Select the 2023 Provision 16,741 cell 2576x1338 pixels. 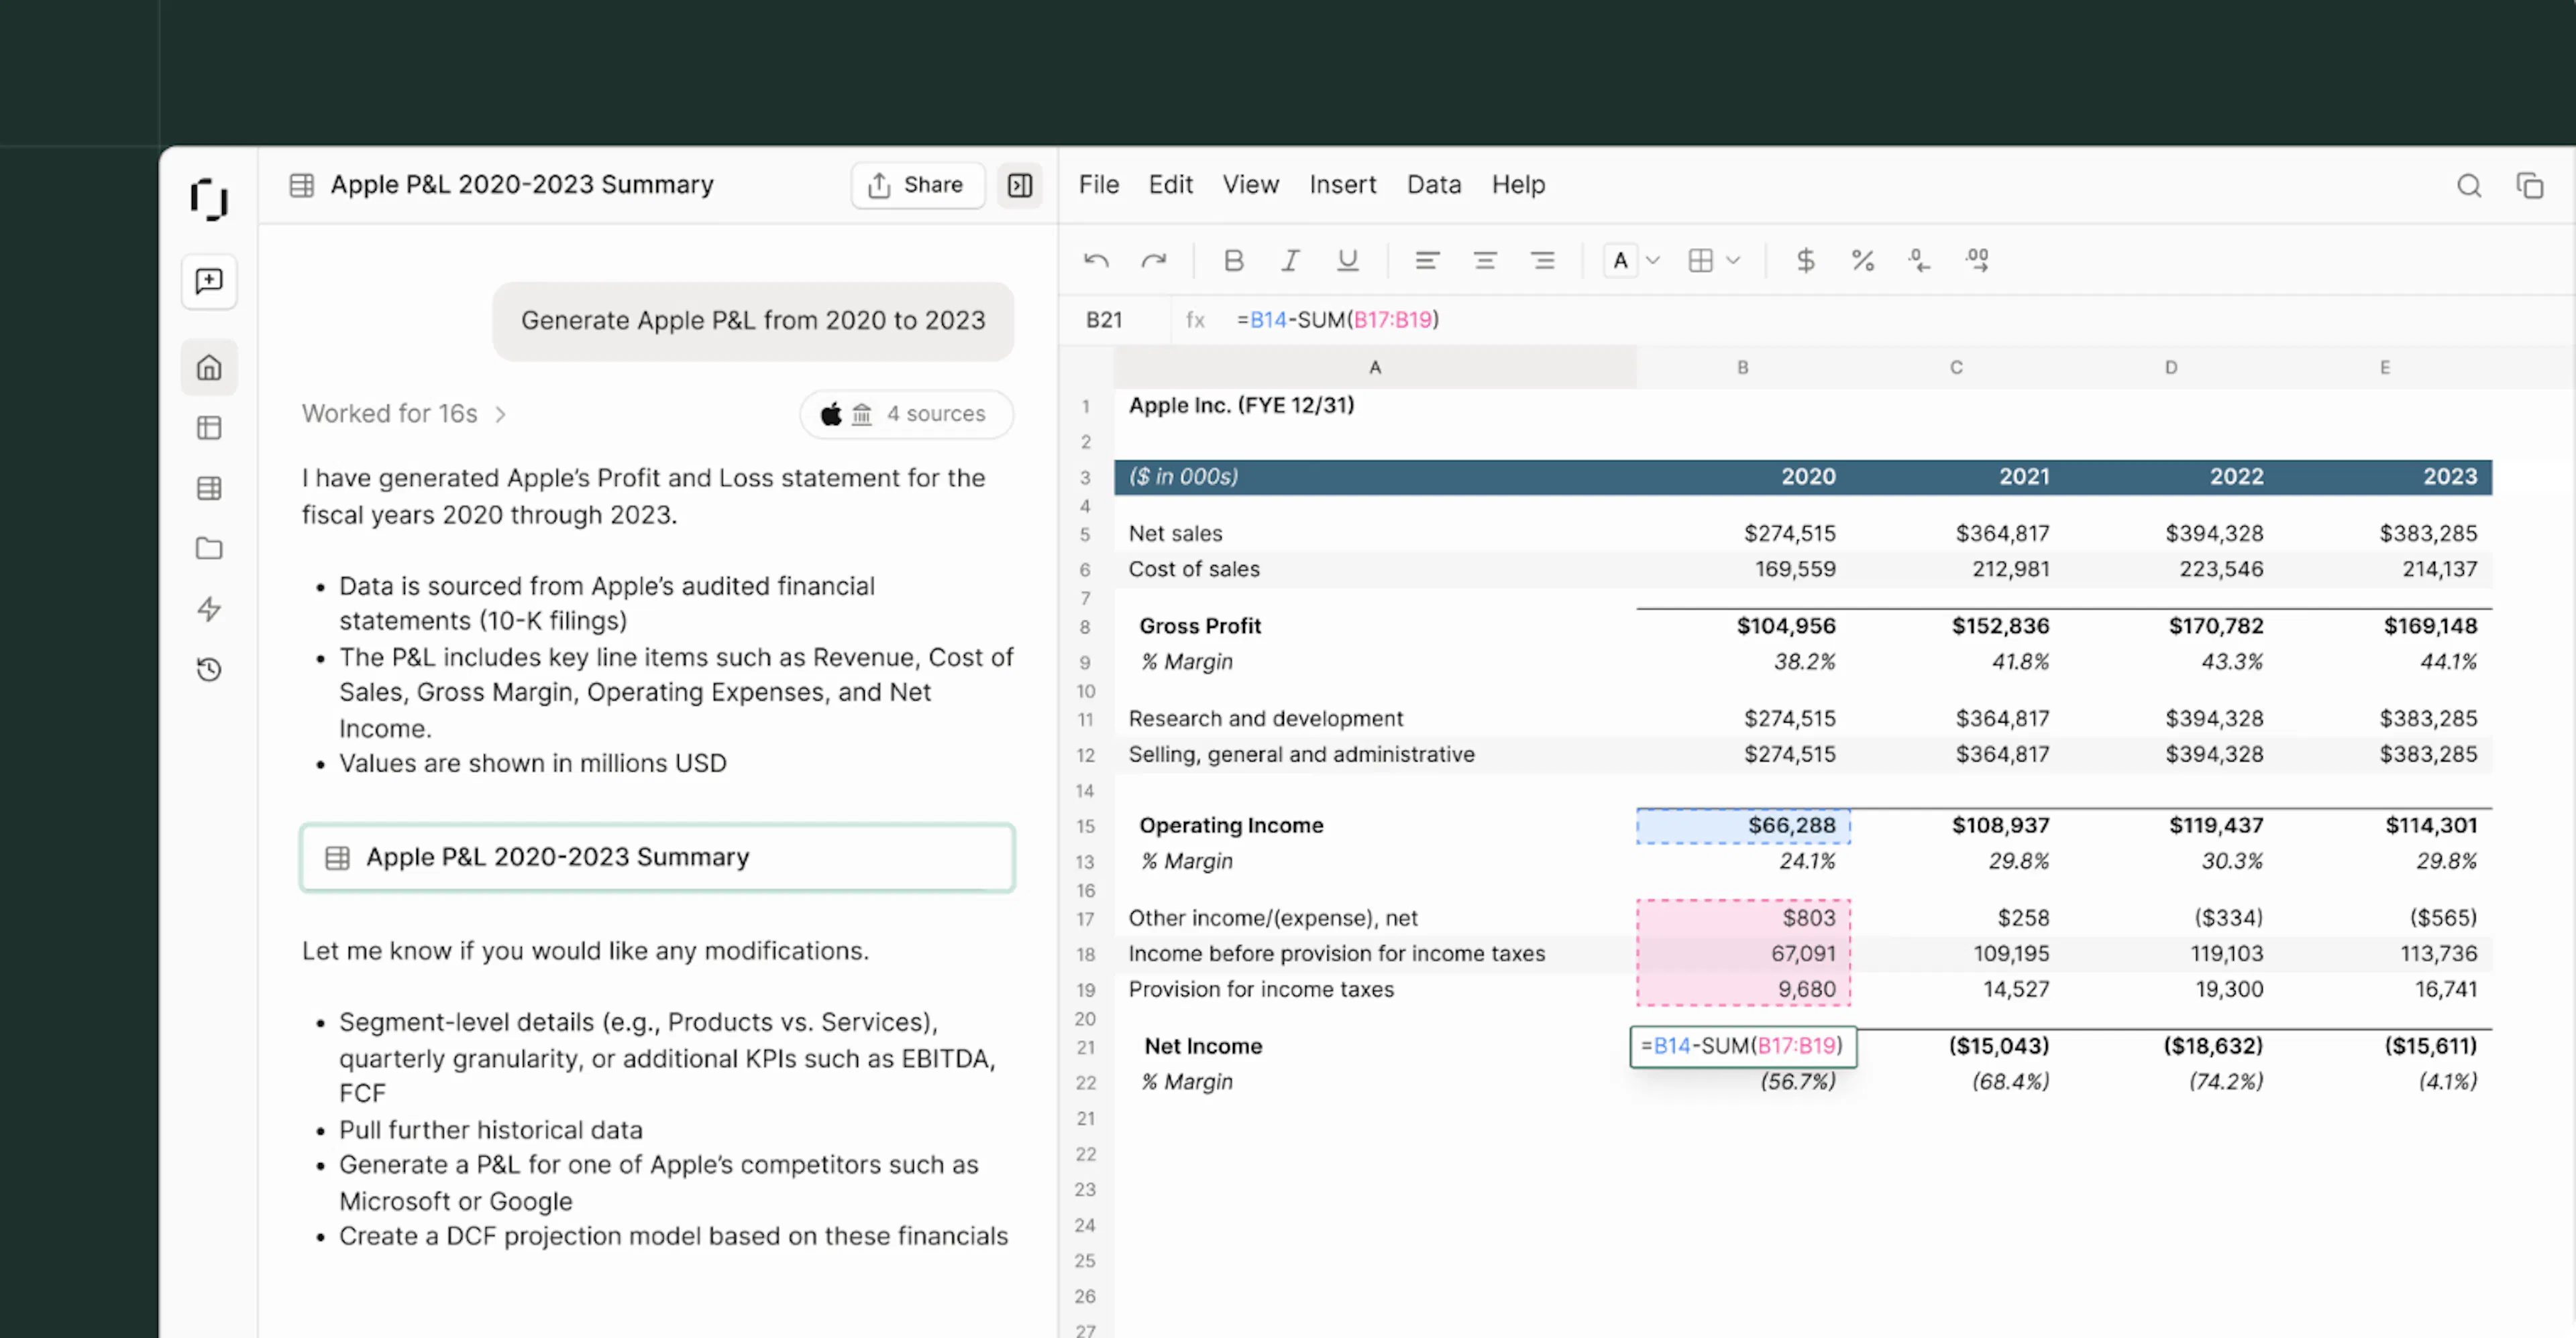[2384, 989]
